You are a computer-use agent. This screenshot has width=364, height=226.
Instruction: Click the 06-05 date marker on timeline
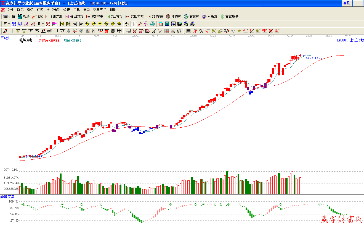[x=290, y=36]
